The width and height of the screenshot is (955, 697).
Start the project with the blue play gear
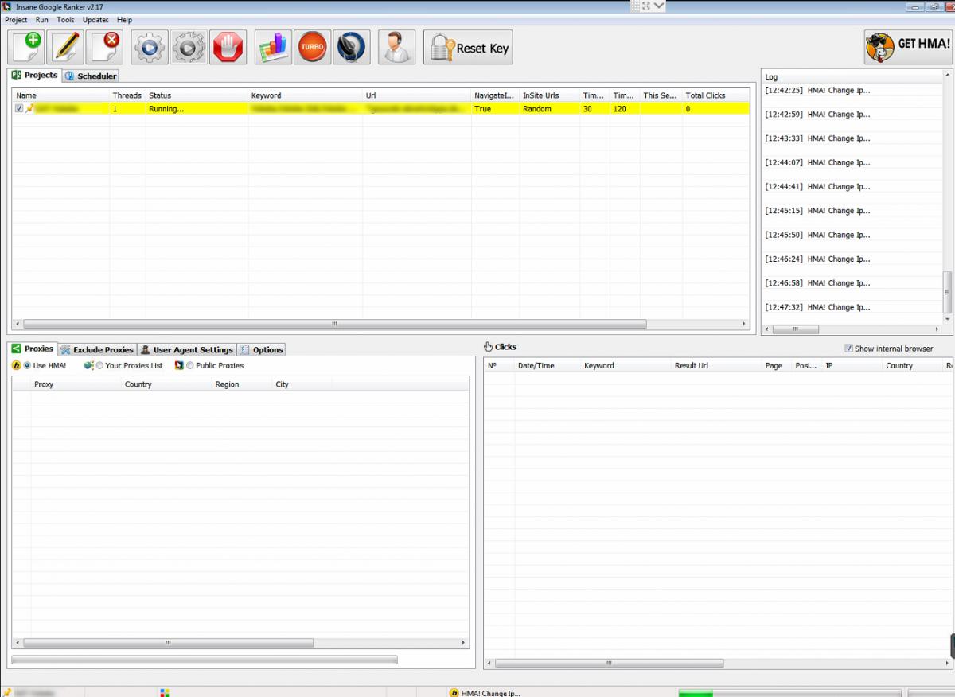[149, 47]
